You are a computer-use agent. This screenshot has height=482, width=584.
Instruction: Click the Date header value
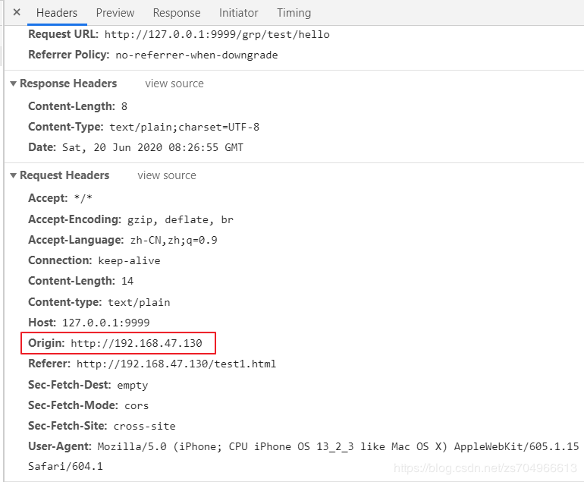[152, 147]
